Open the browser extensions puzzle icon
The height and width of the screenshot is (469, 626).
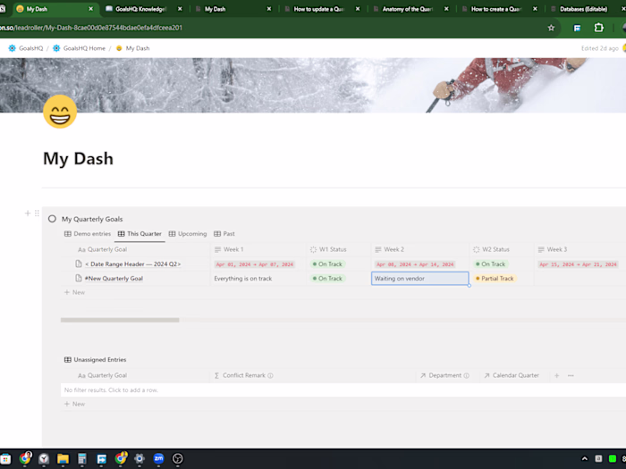click(x=598, y=28)
